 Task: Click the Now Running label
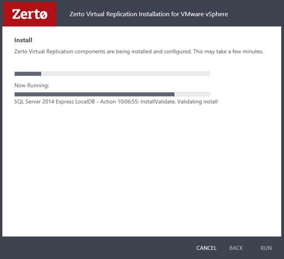tap(32, 86)
